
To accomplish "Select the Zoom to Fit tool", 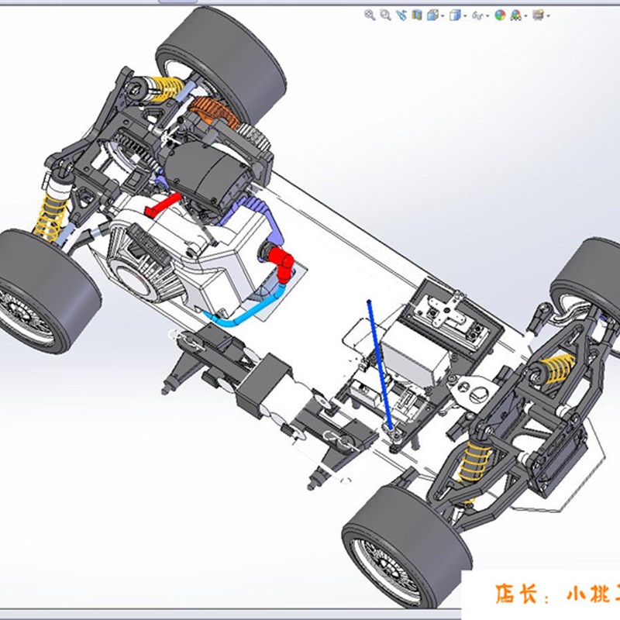I will coord(370,13).
